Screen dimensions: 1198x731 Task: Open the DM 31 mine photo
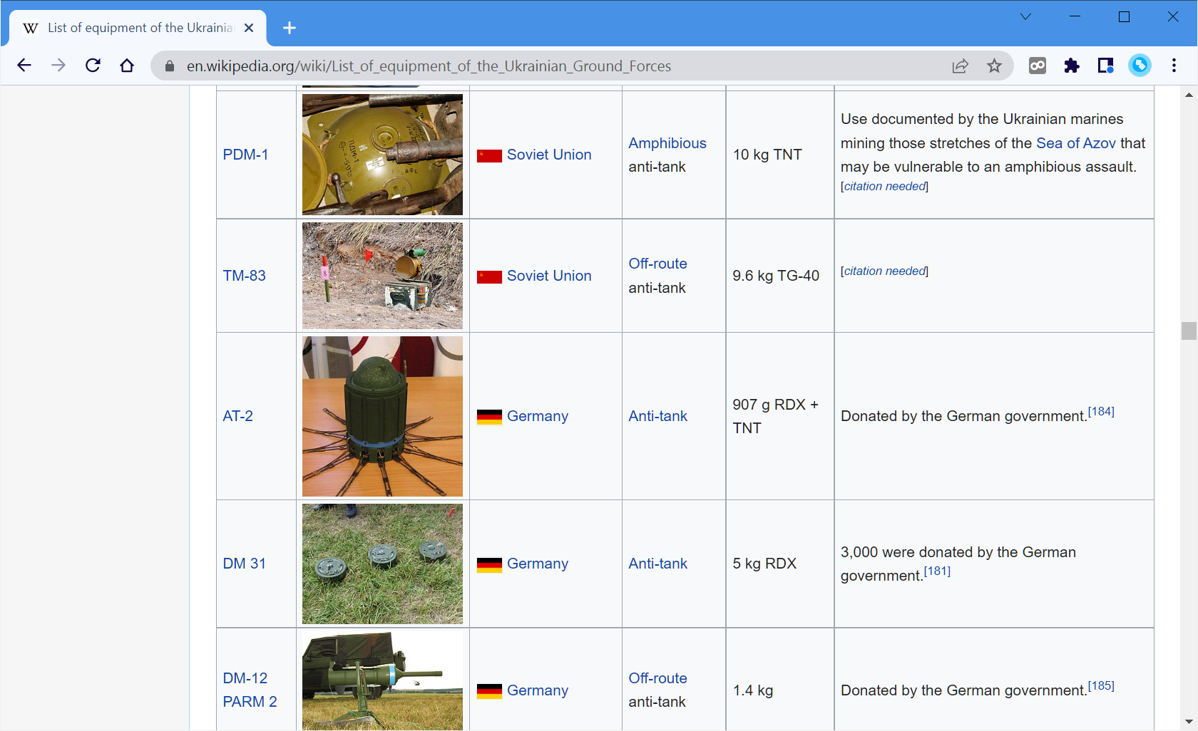point(382,564)
